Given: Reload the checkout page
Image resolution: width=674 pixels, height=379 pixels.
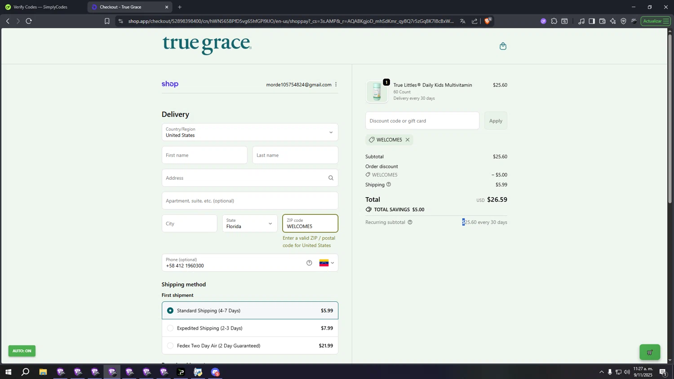Looking at the screenshot, I should tap(29, 21).
